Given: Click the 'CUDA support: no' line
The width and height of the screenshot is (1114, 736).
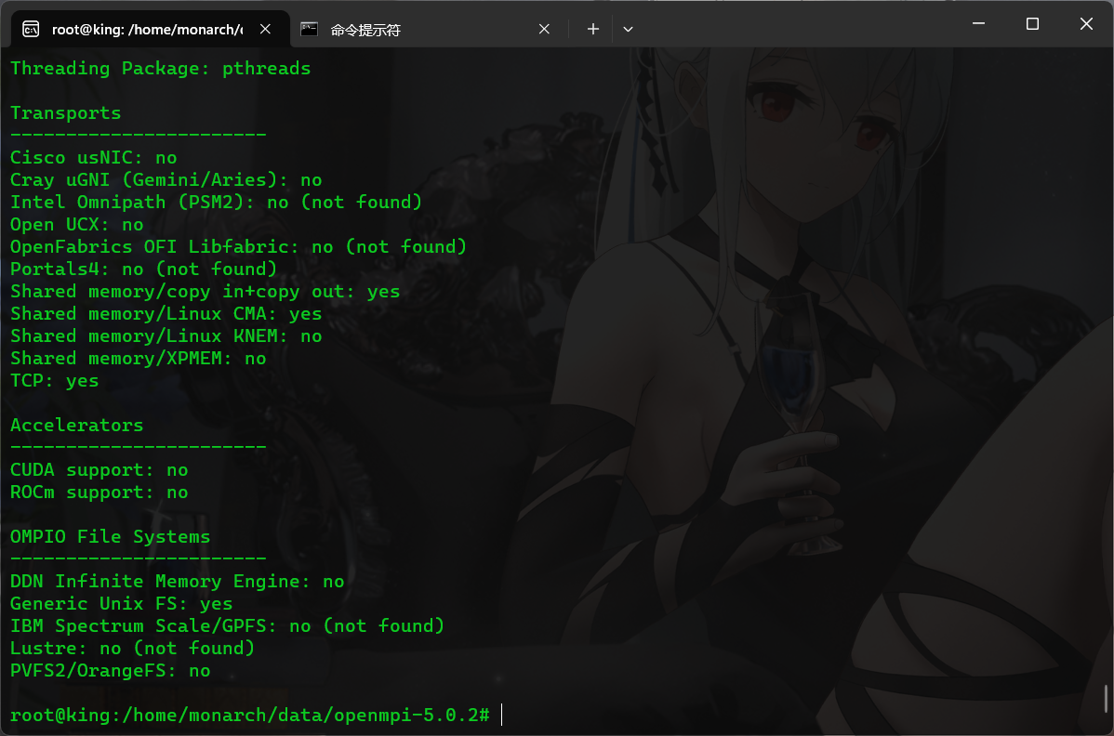Looking at the screenshot, I should (99, 470).
